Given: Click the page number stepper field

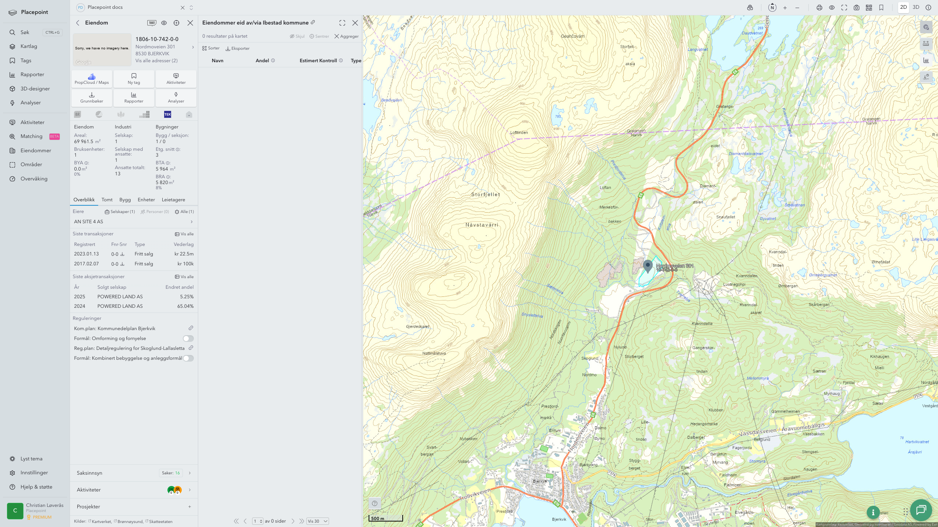Looking at the screenshot, I should [x=258, y=521].
